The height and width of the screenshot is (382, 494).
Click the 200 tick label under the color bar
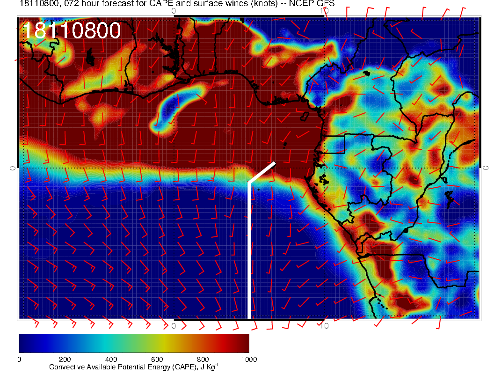(x=65, y=359)
